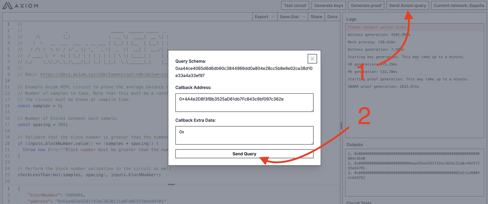Click the 'PK generation: 132.70ms' log line
This screenshot has width=488, height=204.
pyautogui.click(x=372, y=72)
